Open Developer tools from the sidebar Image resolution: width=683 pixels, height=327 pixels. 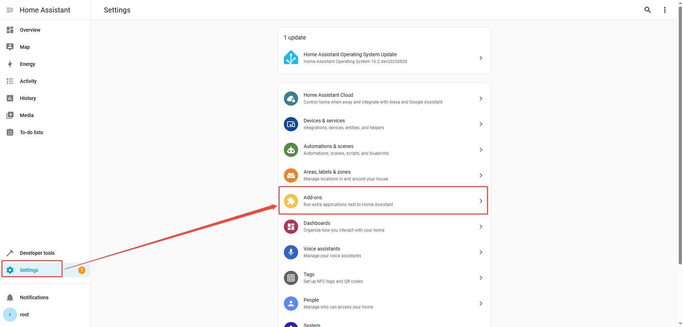click(x=37, y=253)
